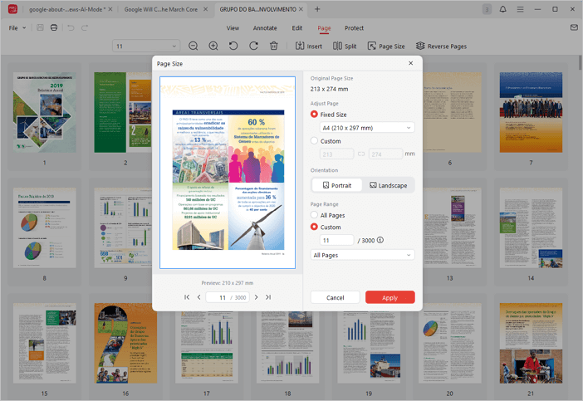Delete the selected page with trash icon
The width and height of the screenshot is (583, 401).
[x=274, y=46]
